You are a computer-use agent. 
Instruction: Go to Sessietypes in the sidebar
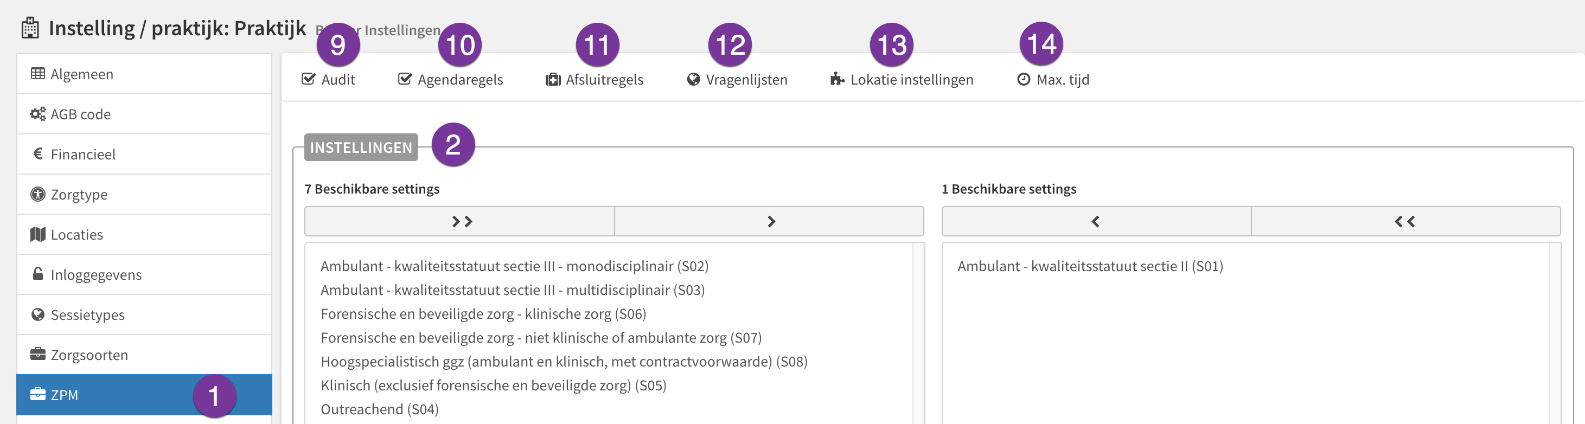[x=144, y=314]
